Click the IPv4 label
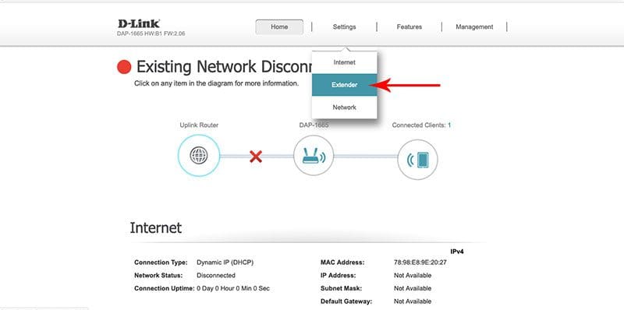The height and width of the screenshot is (310, 624). tap(457, 252)
